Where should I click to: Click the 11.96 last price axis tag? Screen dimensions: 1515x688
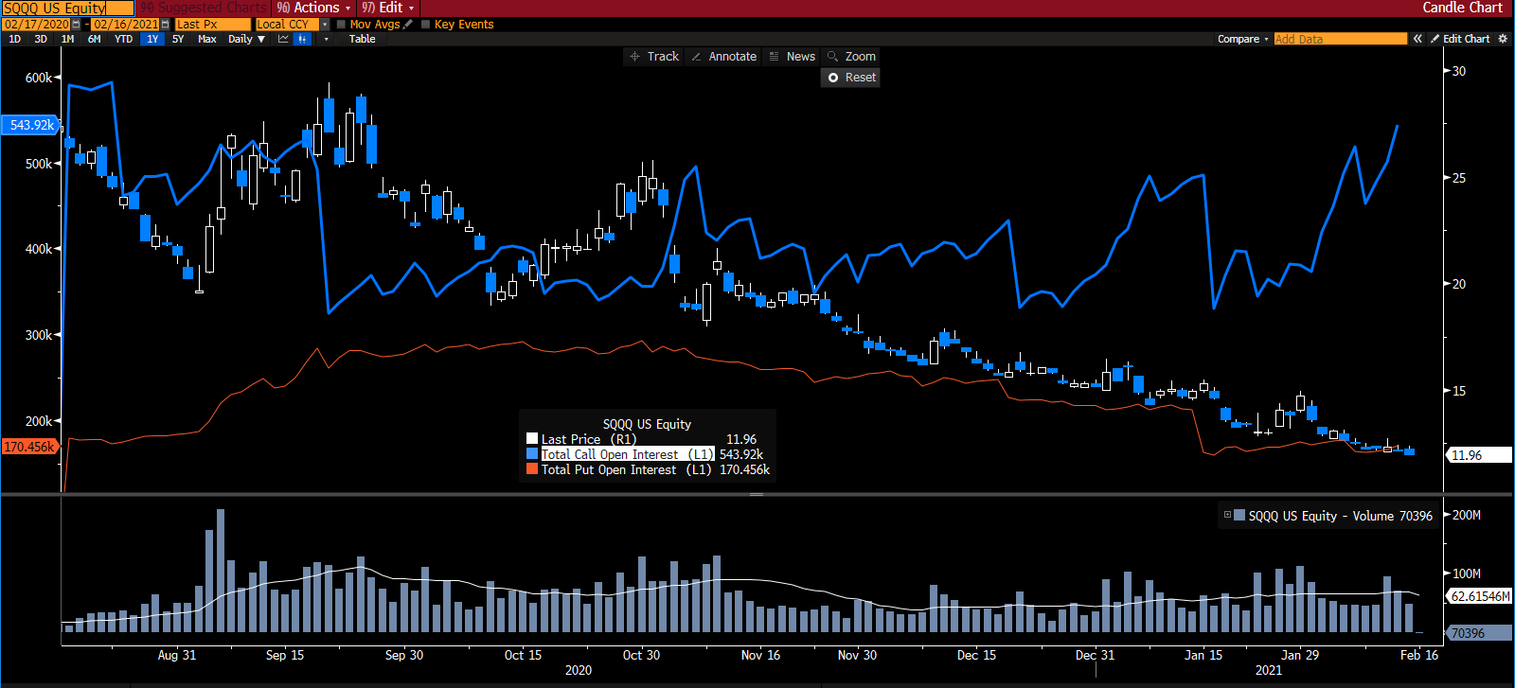(1477, 455)
